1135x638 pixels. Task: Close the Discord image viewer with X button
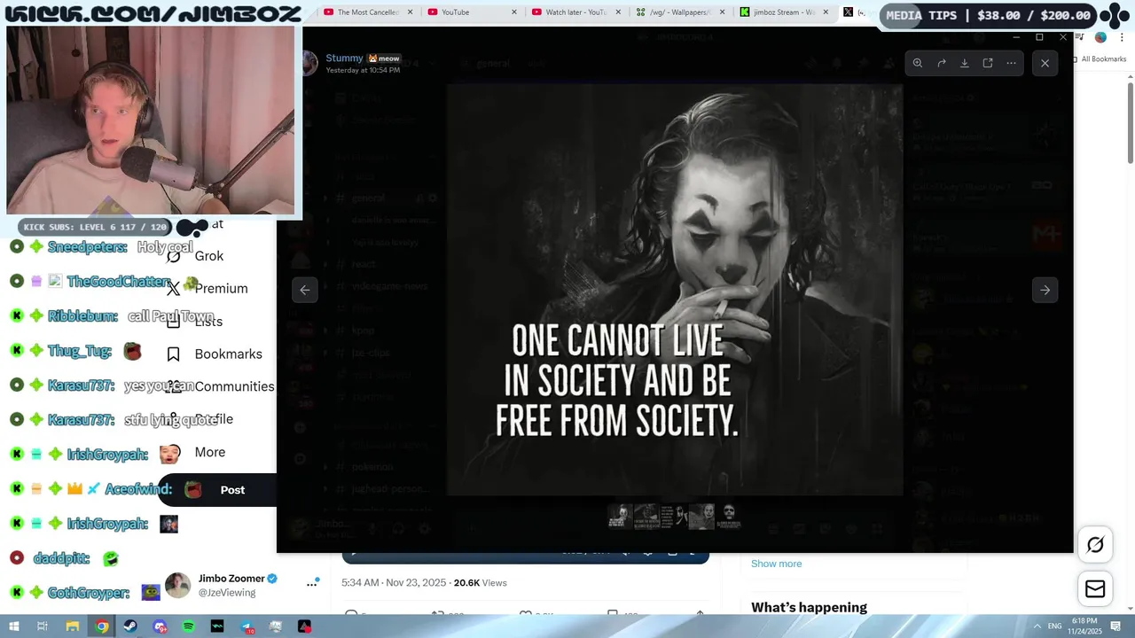click(1045, 63)
